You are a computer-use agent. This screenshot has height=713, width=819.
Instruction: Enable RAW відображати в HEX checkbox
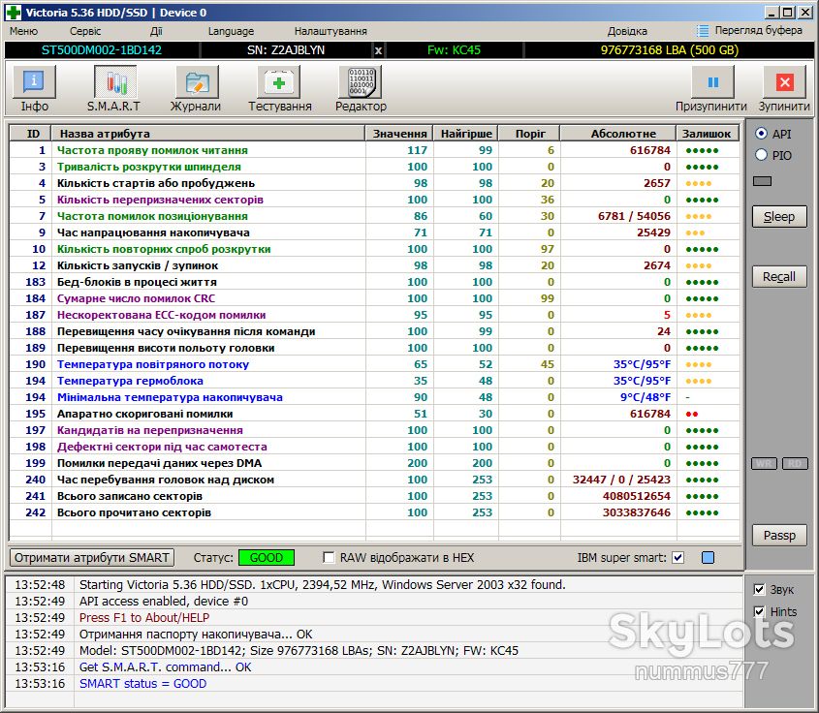[x=329, y=557]
